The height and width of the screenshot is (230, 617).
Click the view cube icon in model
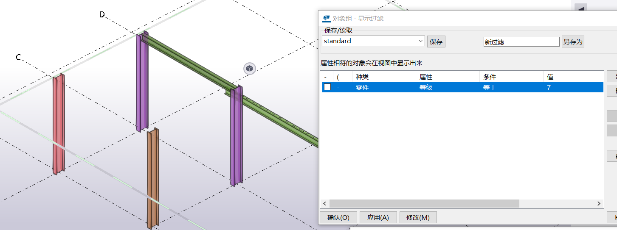point(250,68)
